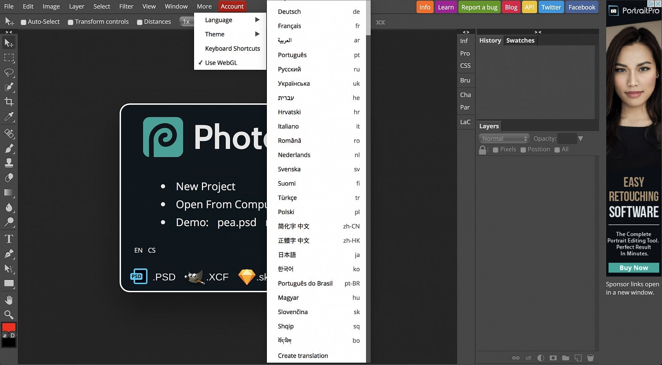This screenshot has height=365, width=662.
Task: Click the Create translation option
Action: (303, 355)
